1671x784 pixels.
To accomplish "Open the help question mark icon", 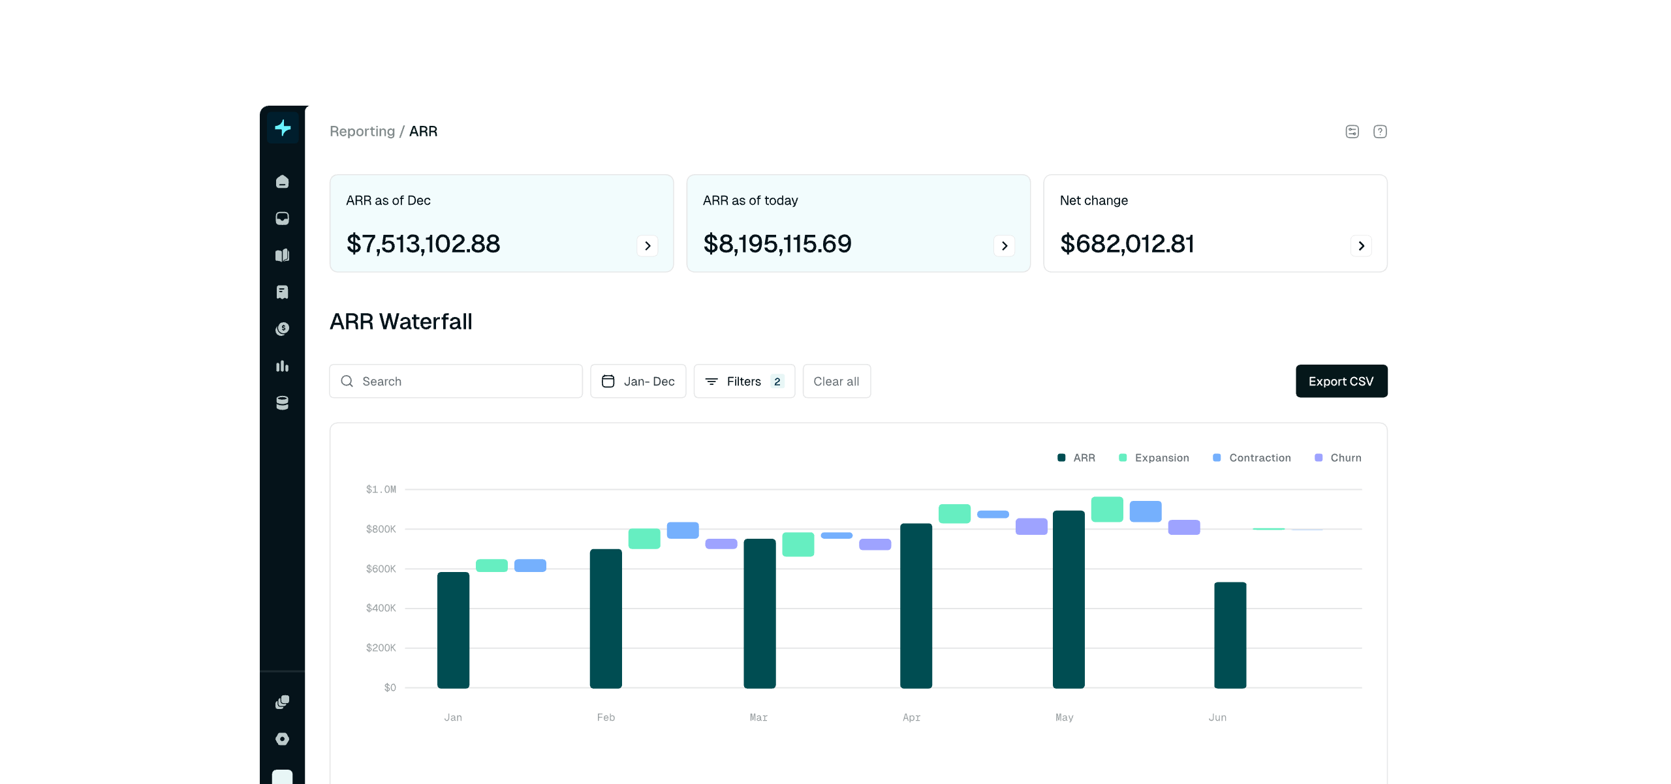I will (x=1380, y=132).
